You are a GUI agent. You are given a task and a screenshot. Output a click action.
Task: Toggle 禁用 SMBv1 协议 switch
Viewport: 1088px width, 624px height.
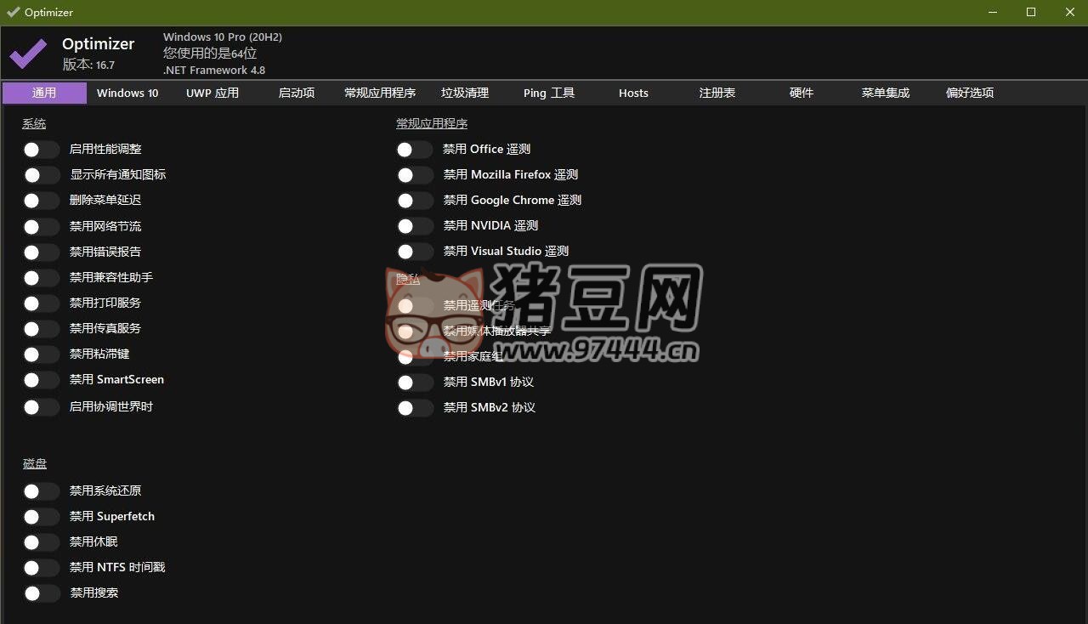tap(414, 383)
